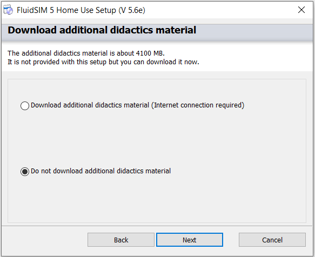Close the FluidSIM setup window
Viewport: 315px width, 257px height.
coord(301,10)
